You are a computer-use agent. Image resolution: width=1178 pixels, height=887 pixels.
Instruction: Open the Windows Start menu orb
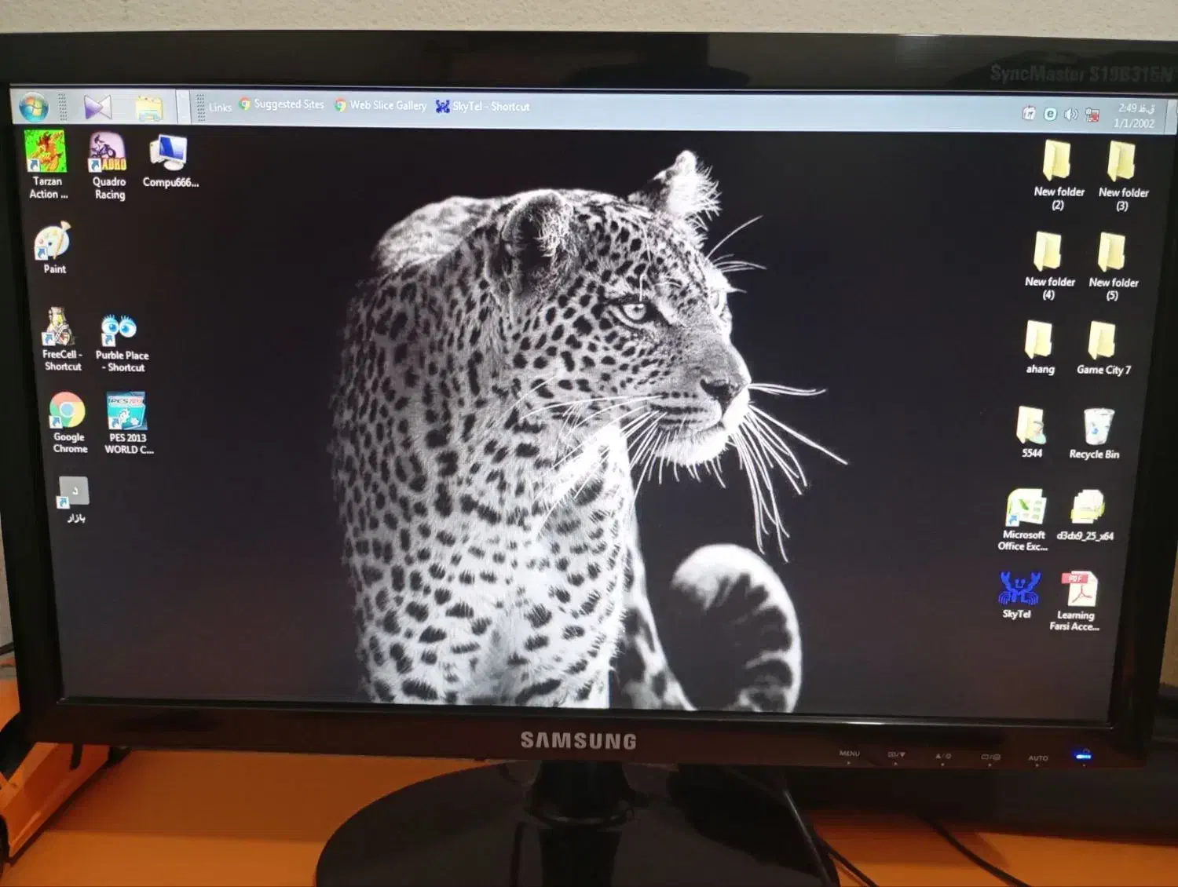pos(34,107)
